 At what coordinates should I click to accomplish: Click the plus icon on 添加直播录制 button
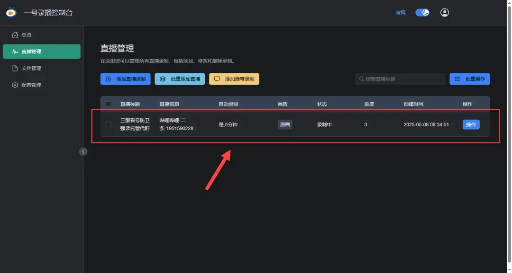pyautogui.click(x=108, y=79)
